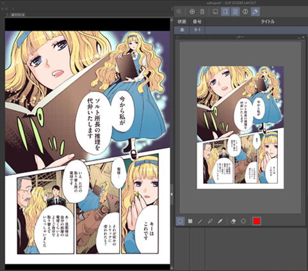Select the straight line drawing tool
This screenshot has width=308, height=271.
click(x=200, y=221)
